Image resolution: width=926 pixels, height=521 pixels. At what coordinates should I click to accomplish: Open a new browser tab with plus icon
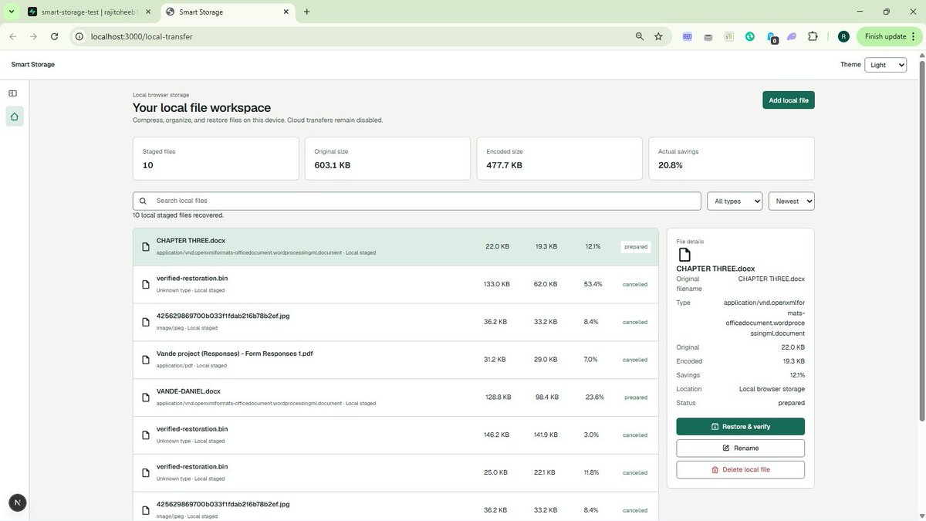(x=307, y=12)
